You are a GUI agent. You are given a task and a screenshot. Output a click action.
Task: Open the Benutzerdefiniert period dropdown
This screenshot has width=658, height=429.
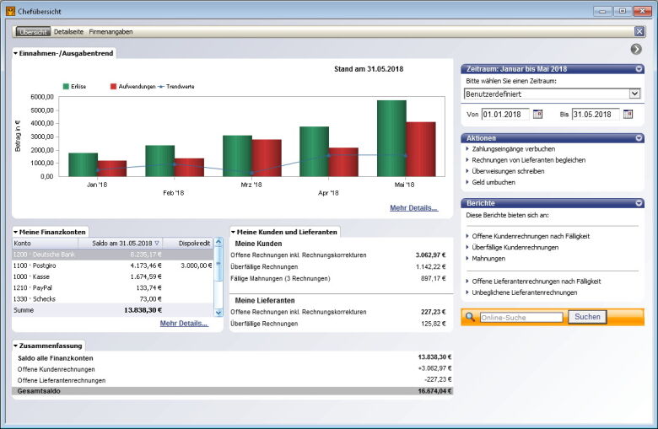634,94
